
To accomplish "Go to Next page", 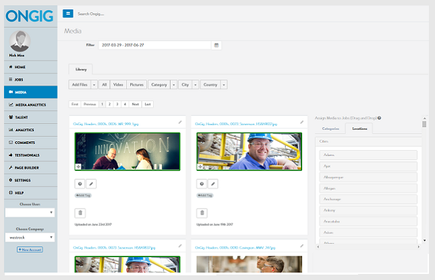I will point(136,104).
